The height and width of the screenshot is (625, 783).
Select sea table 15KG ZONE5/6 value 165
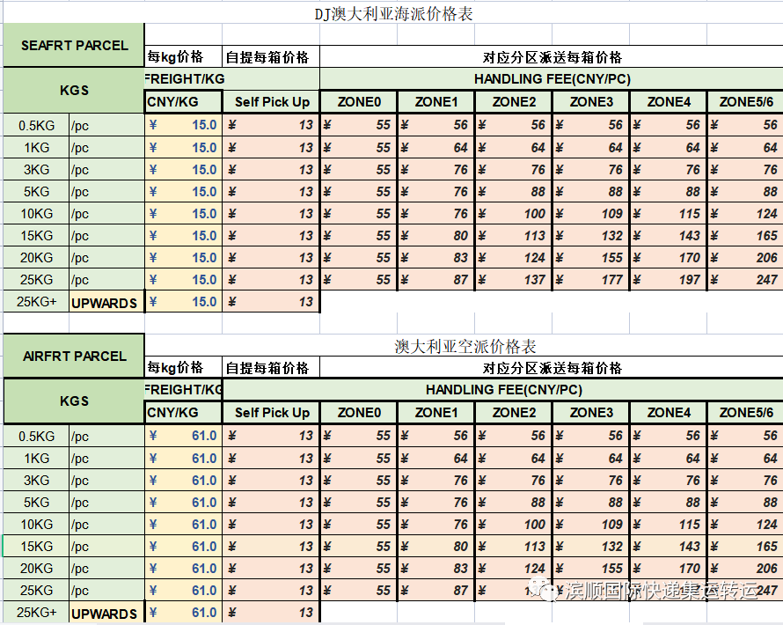pyautogui.click(x=745, y=235)
